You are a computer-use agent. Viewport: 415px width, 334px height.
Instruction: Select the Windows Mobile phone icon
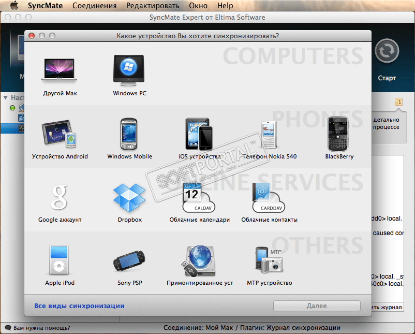129,134
